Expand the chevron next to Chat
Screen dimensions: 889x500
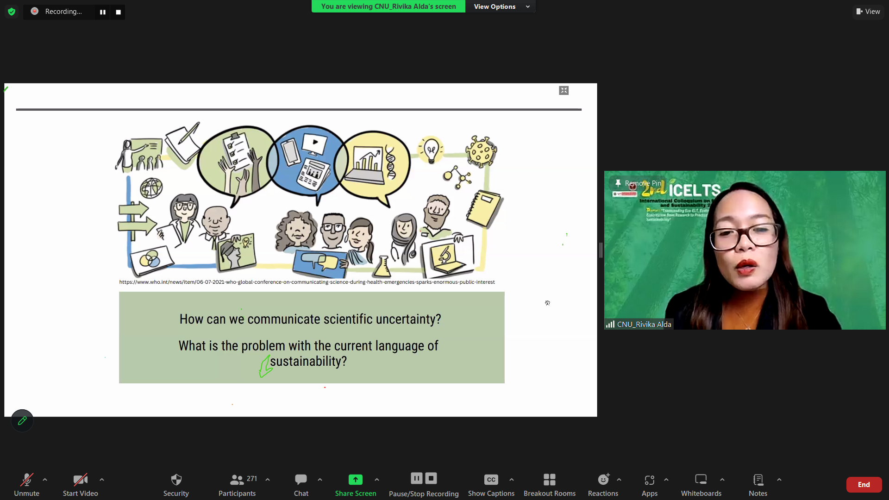(x=320, y=480)
